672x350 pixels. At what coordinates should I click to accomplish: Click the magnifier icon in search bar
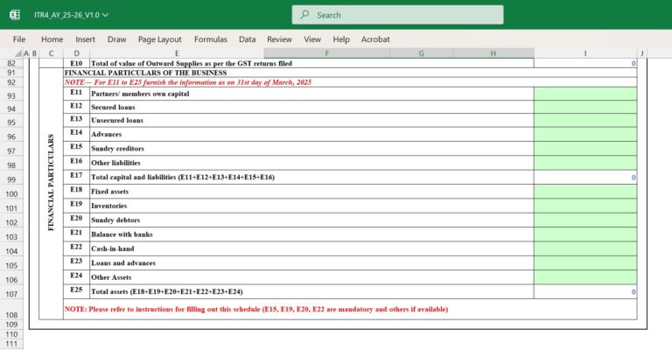click(304, 15)
